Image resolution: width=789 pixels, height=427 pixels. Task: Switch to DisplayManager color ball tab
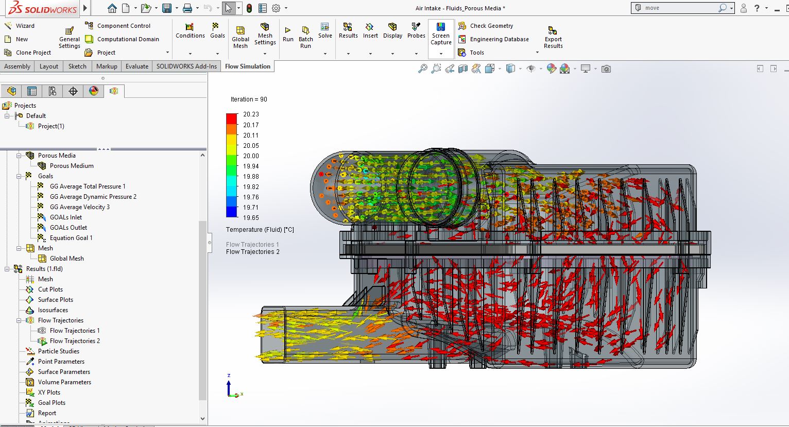[94, 91]
